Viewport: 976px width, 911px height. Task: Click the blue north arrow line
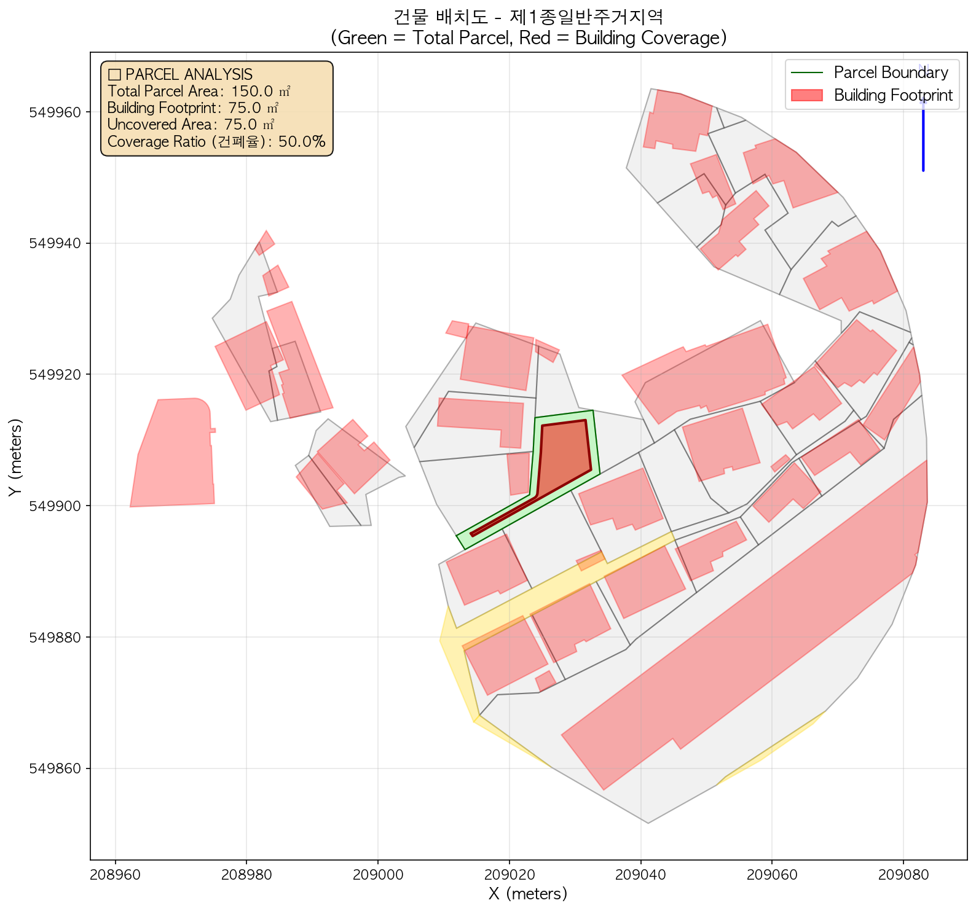coord(923,135)
